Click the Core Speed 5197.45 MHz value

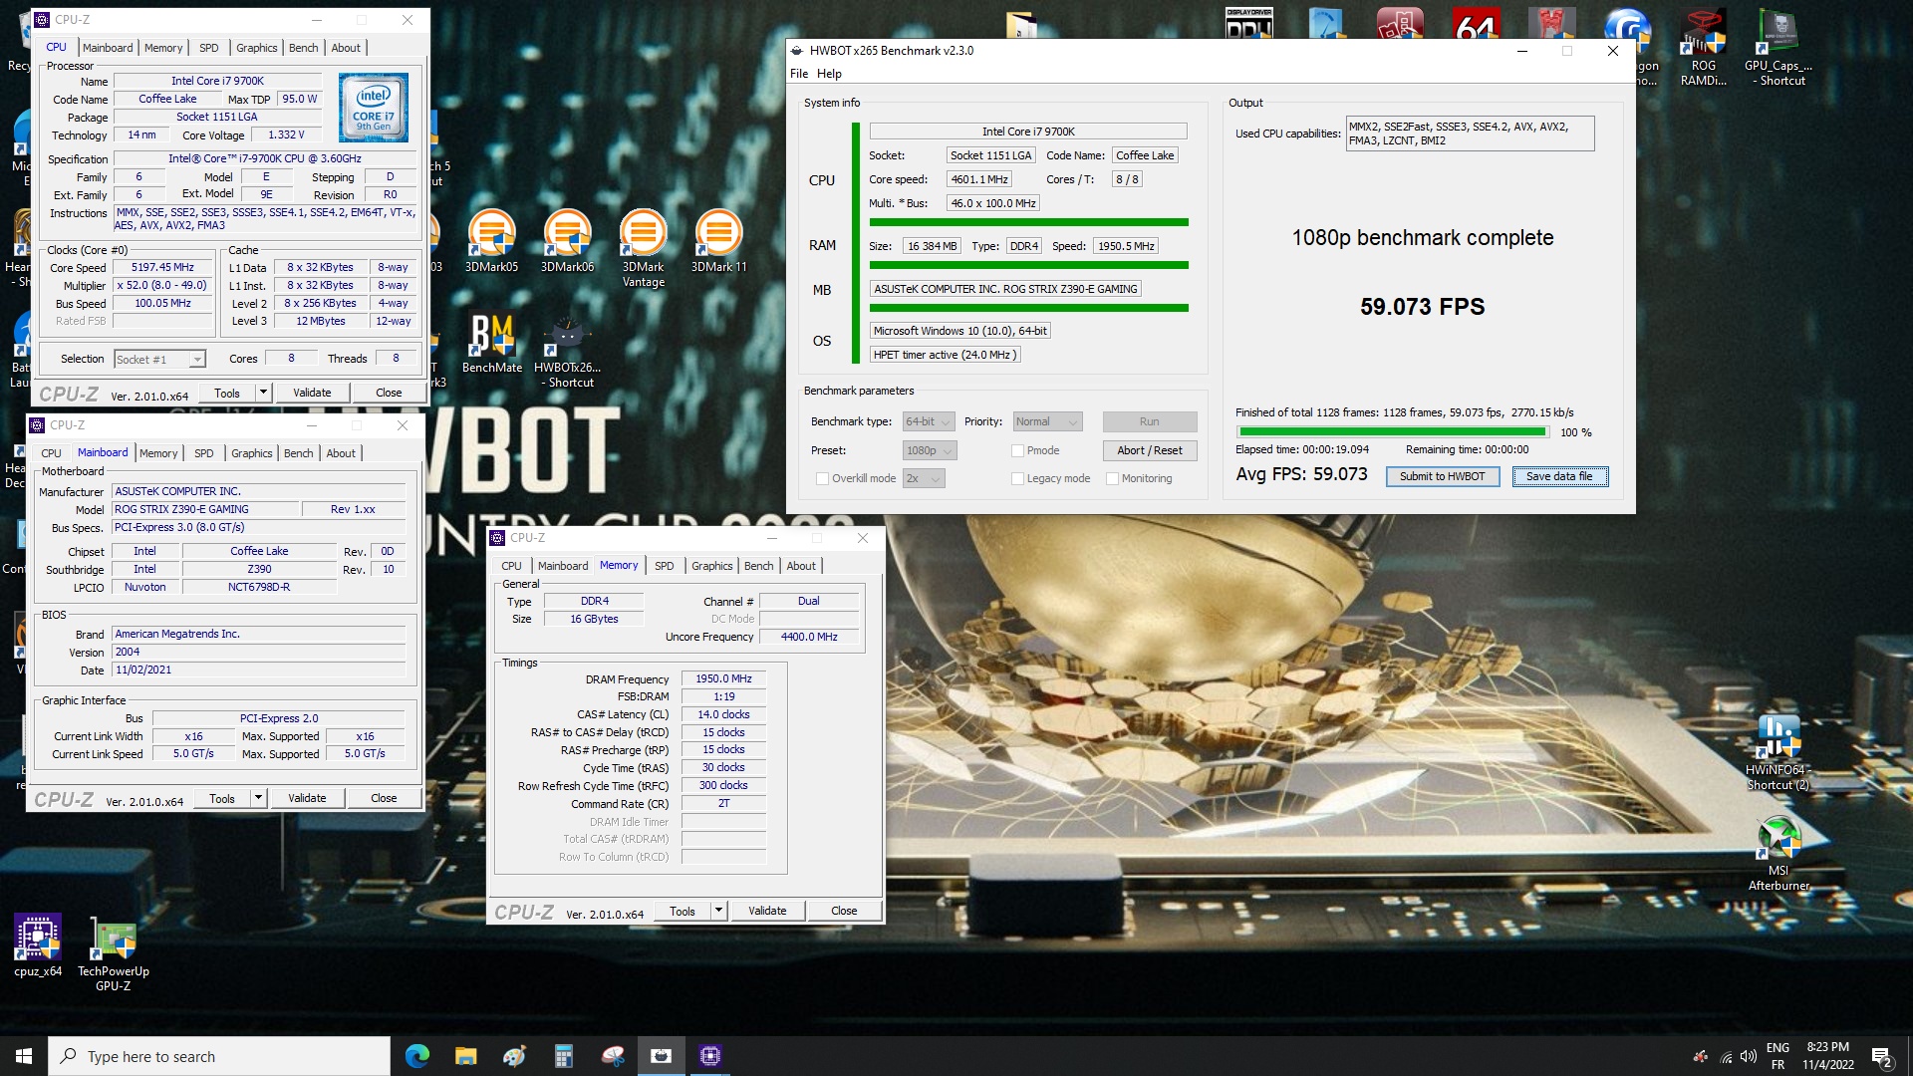click(162, 268)
